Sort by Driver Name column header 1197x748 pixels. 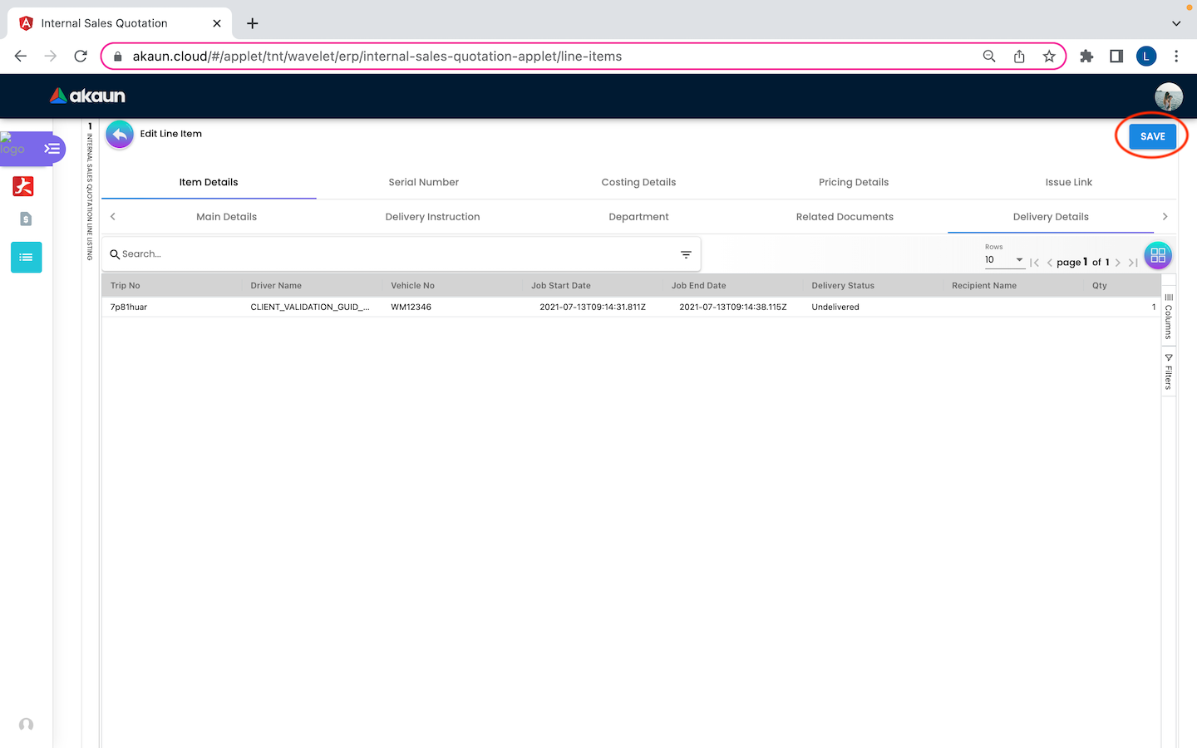pos(276,286)
